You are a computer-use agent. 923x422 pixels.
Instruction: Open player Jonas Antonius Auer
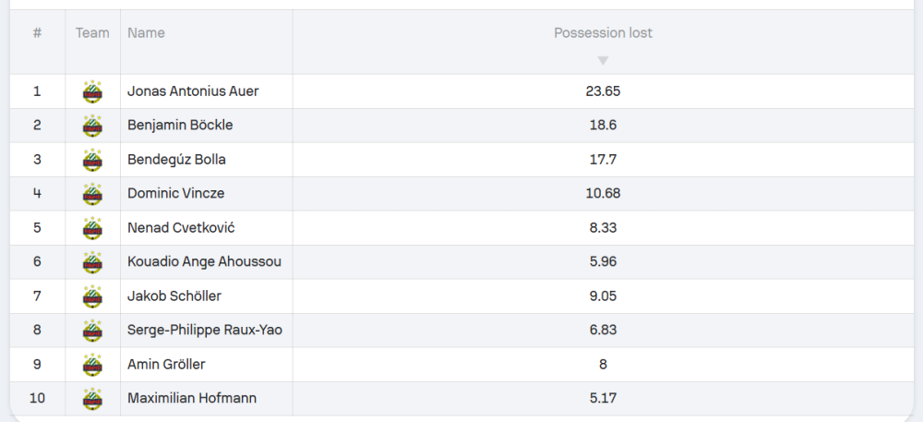click(x=193, y=91)
